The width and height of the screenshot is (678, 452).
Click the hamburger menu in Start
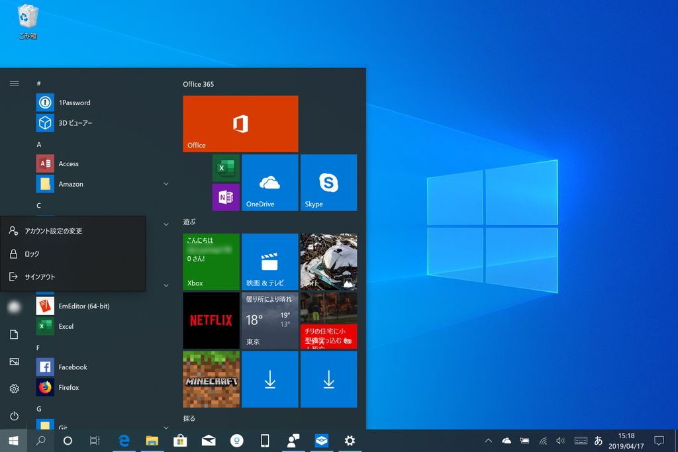(15, 83)
